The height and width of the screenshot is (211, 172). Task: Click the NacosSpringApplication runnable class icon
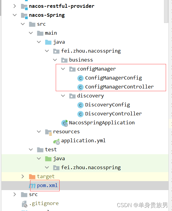point(65,123)
